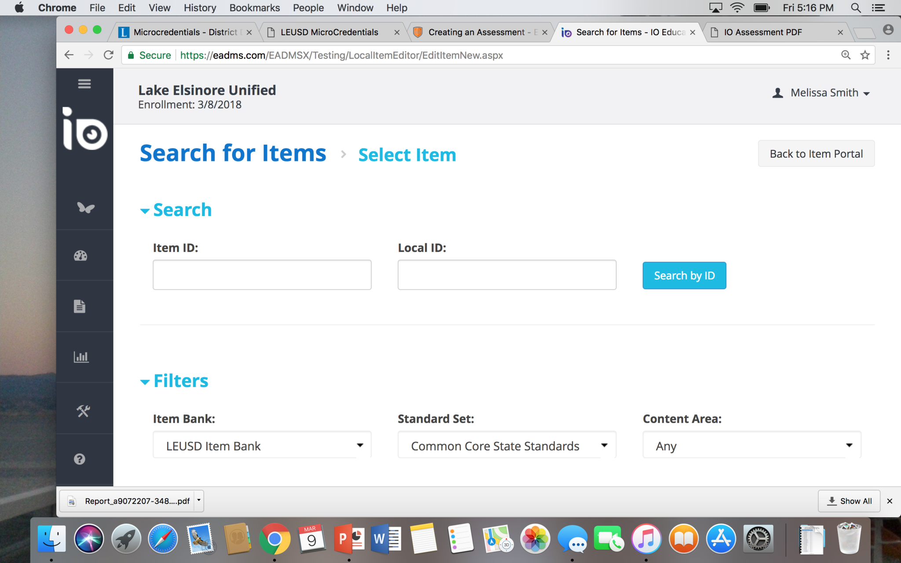Open the bar chart reports icon

81,357
